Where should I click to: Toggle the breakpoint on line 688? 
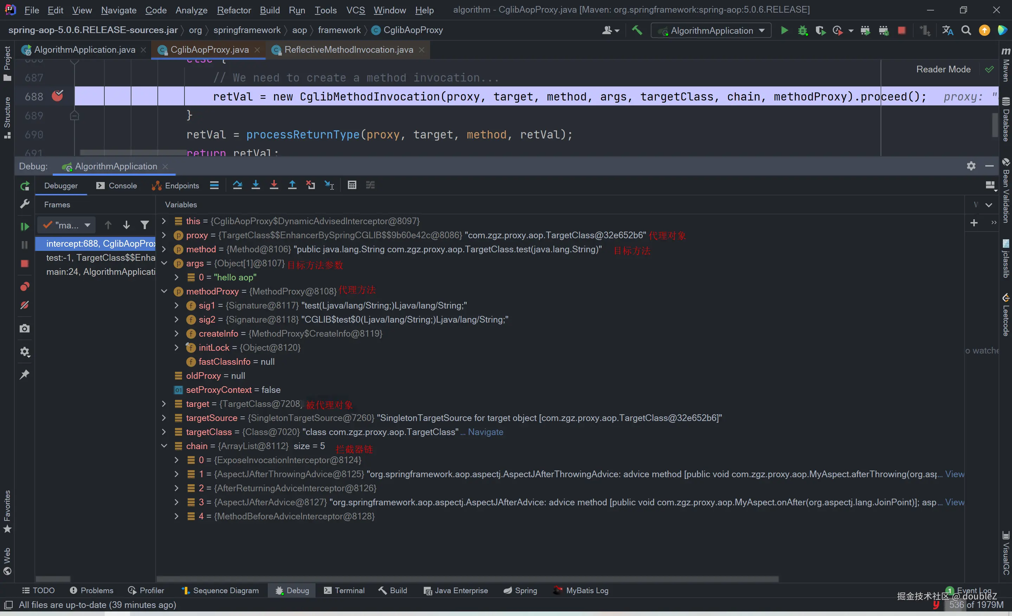58,96
